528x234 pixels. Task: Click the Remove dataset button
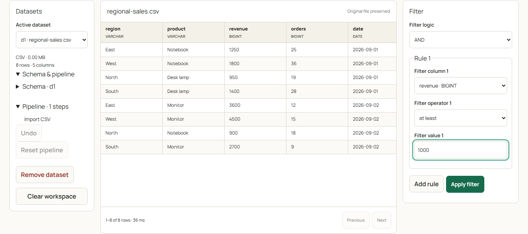(45, 175)
